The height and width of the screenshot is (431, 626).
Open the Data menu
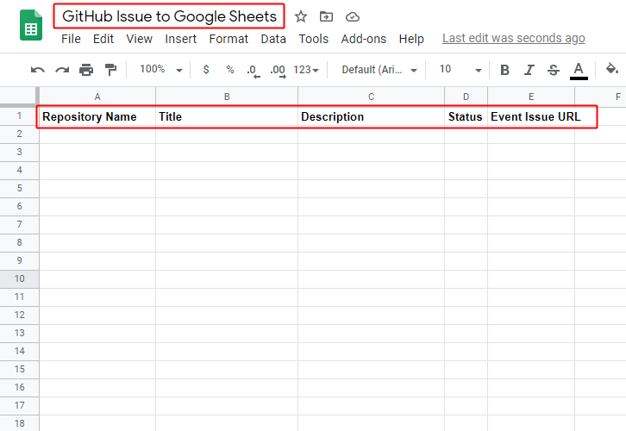point(273,39)
